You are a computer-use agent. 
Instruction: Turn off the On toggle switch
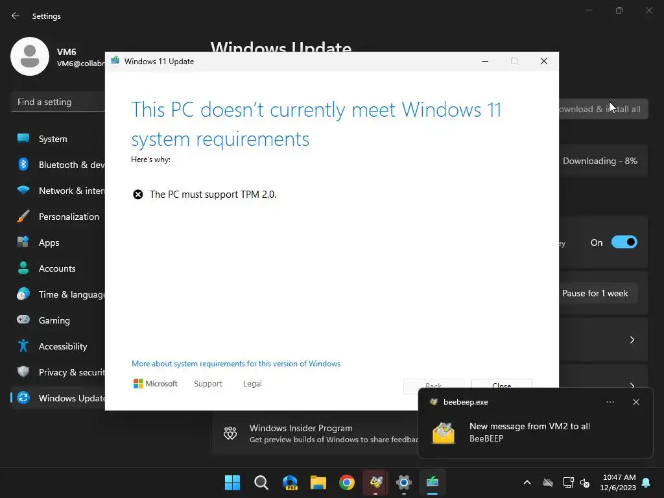click(x=624, y=243)
